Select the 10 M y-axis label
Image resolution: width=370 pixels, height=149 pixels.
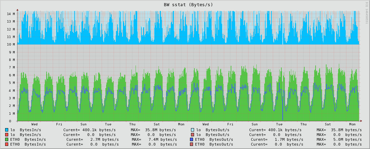pyautogui.click(x=11, y=45)
